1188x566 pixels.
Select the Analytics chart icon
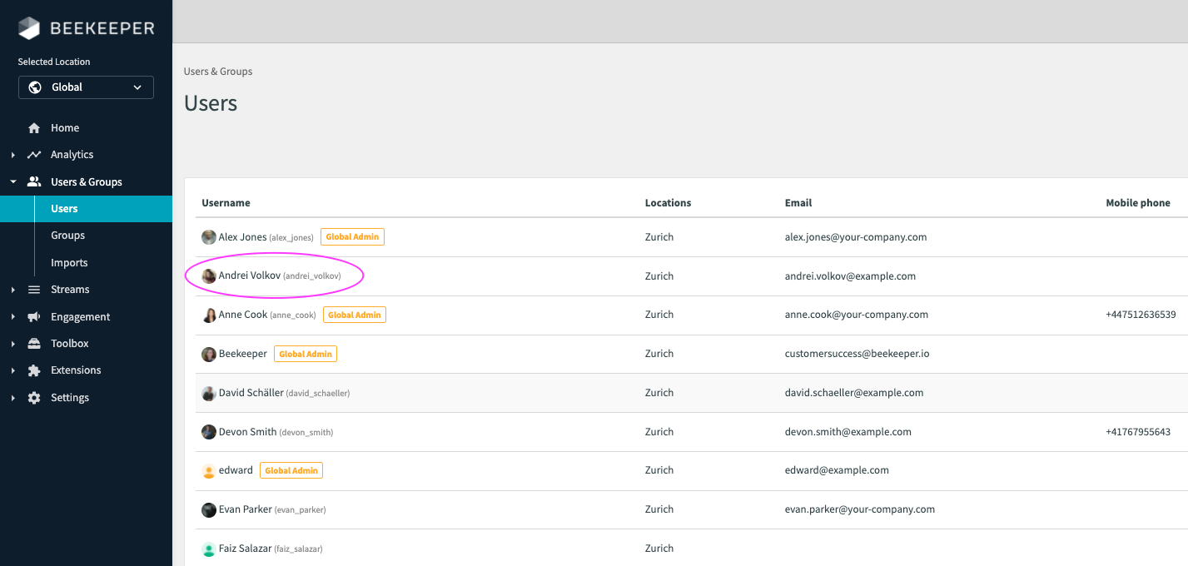click(33, 154)
